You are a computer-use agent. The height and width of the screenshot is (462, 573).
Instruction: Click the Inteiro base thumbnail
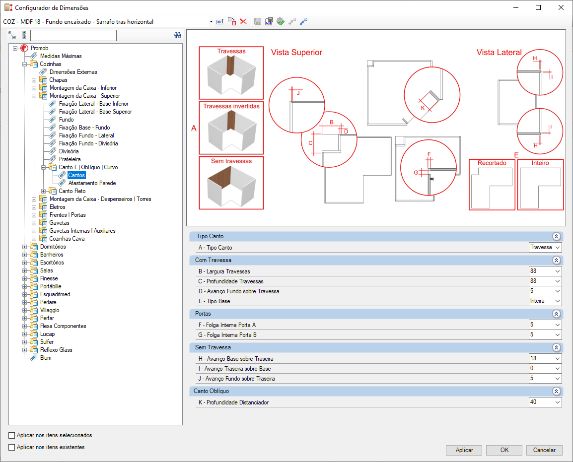(x=540, y=185)
